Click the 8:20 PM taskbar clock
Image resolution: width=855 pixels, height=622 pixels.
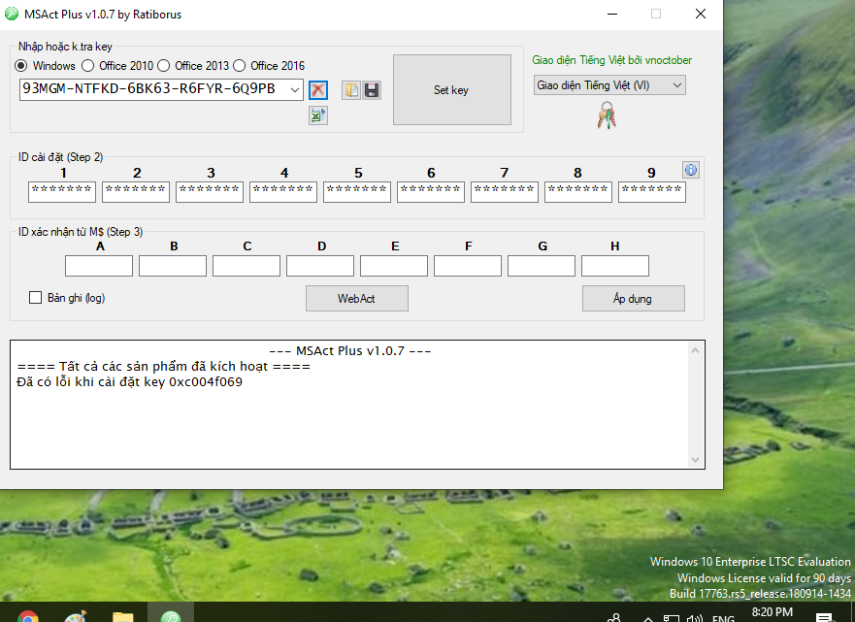(773, 612)
